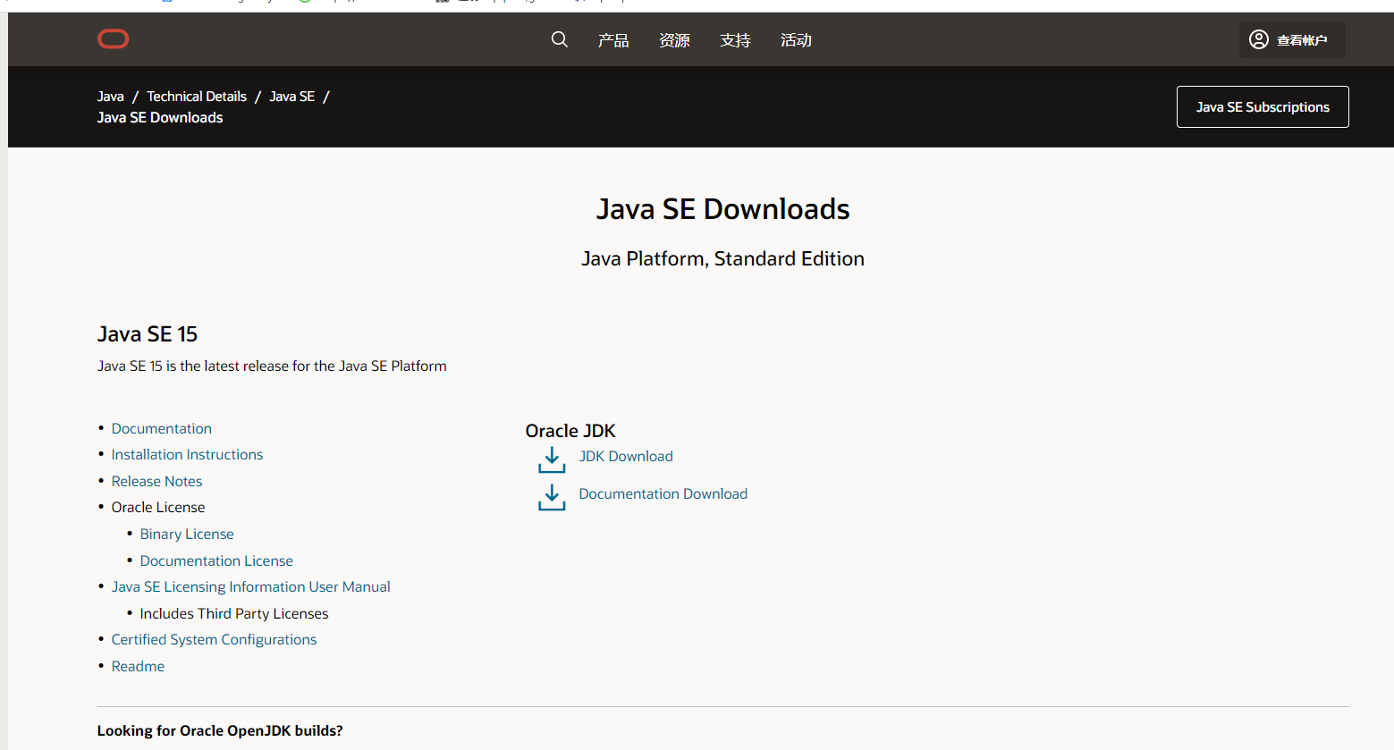The height and width of the screenshot is (750, 1394).
Task: Open the 活动 menu
Action: coord(796,40)
